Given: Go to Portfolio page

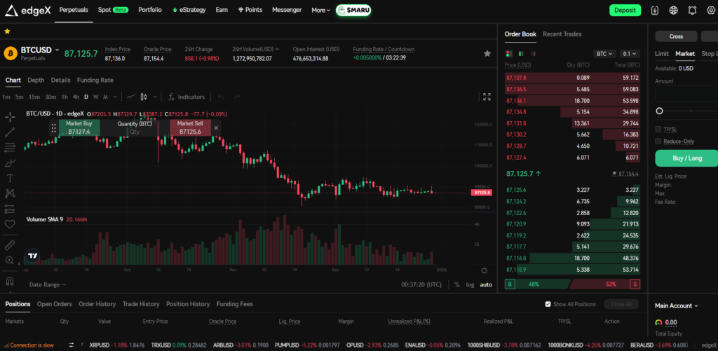Looking at the screenshot, I should click(x=150, y=10).
